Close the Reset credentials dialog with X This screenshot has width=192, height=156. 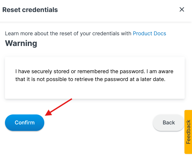[x=182, y=10]
